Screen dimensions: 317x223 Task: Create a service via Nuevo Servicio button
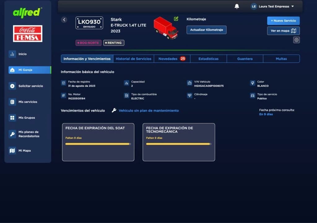[283, 20]
